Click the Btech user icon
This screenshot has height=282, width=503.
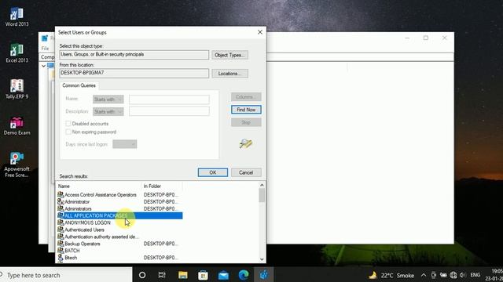[61, 258]
